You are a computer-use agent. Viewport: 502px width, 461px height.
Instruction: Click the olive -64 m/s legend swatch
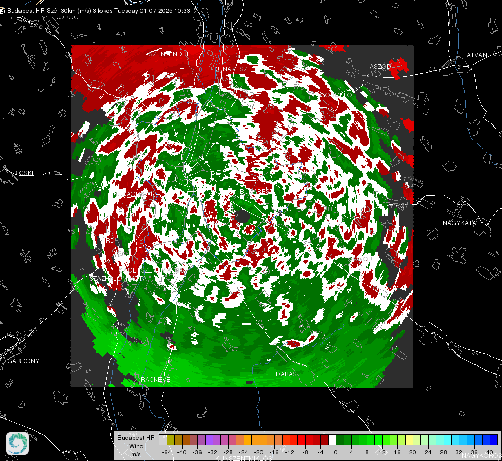(x=170, y=440)
